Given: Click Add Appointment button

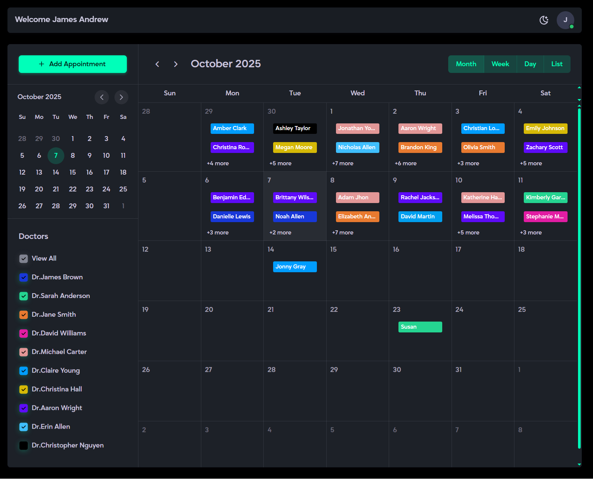Looking at the screenshot, I should (x=73, y=64).
